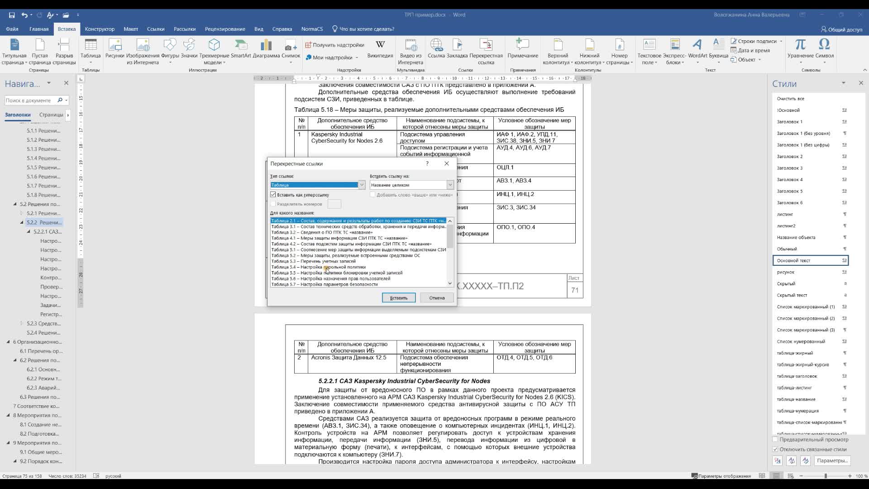This screenshot has height=489, width=869.
Task: Open the NormaCS tab
Action: pos(312,29)
